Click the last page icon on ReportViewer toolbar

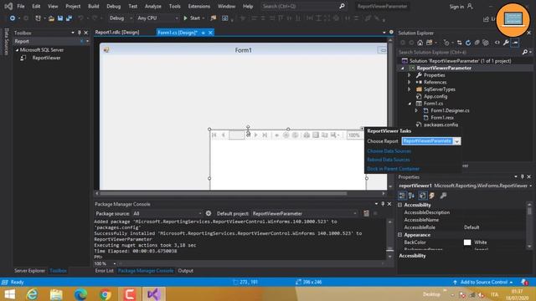coord(265,135)
